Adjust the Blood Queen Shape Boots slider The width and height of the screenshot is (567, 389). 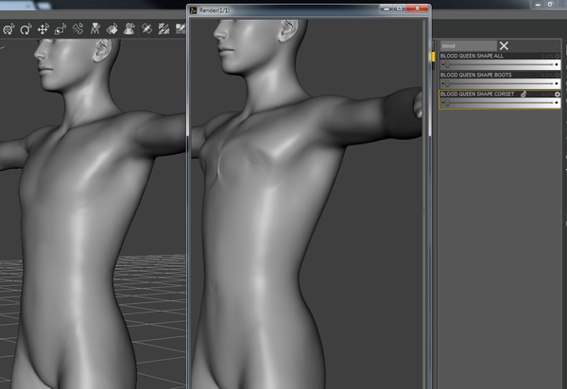point(500,84)
